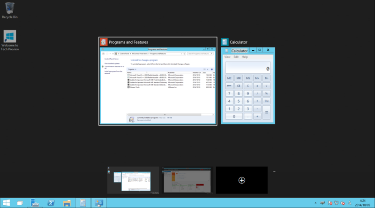Click digit 5 in Calculator preview
This screenshot has height=208, width=375.
tap(239, 101)
